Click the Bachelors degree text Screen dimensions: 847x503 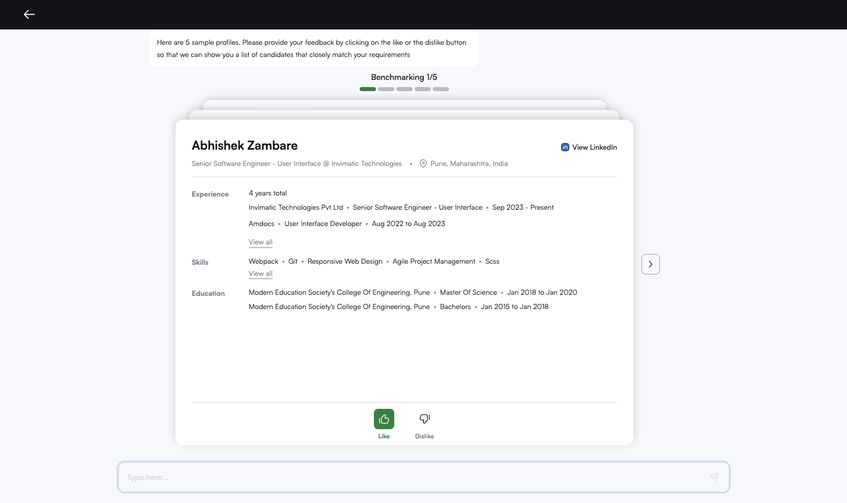tap(455, 306)
